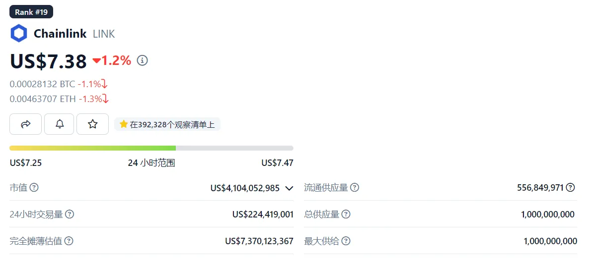Image resolution: width=590 pixels, height=265 pixels.
Task: Click the share arrow button
Action: (x=25, y=124)
